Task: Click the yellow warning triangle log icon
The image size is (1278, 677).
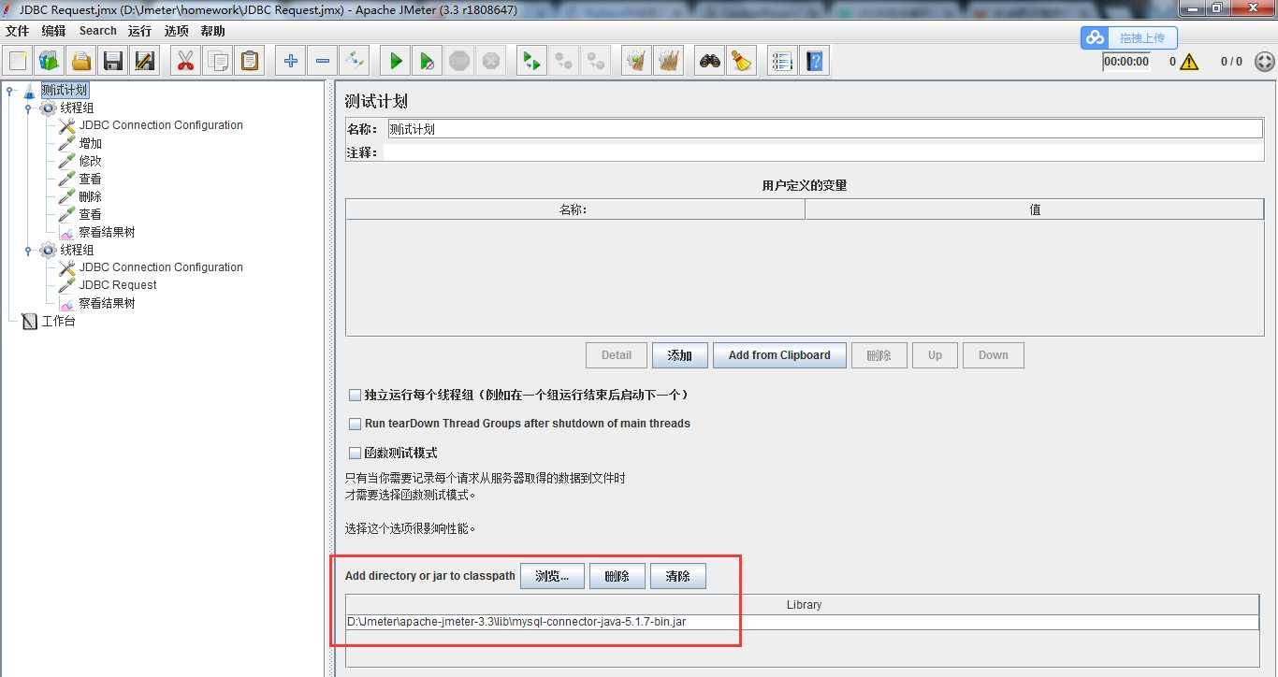Action: click(1189, 62)
